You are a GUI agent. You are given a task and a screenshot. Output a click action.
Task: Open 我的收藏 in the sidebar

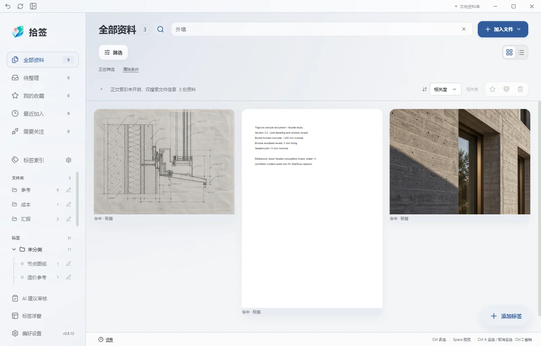click(43, 96)
